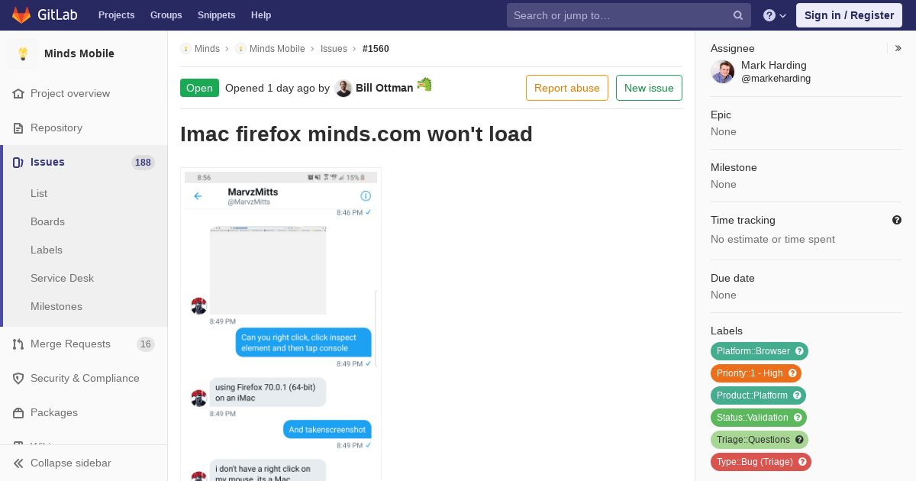Screen dimensions: 916x481
Task: Click Collapse sidebar text
Action: 70,463
